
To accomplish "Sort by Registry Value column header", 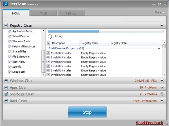I will pyautogui.click(x=90, y=43).
